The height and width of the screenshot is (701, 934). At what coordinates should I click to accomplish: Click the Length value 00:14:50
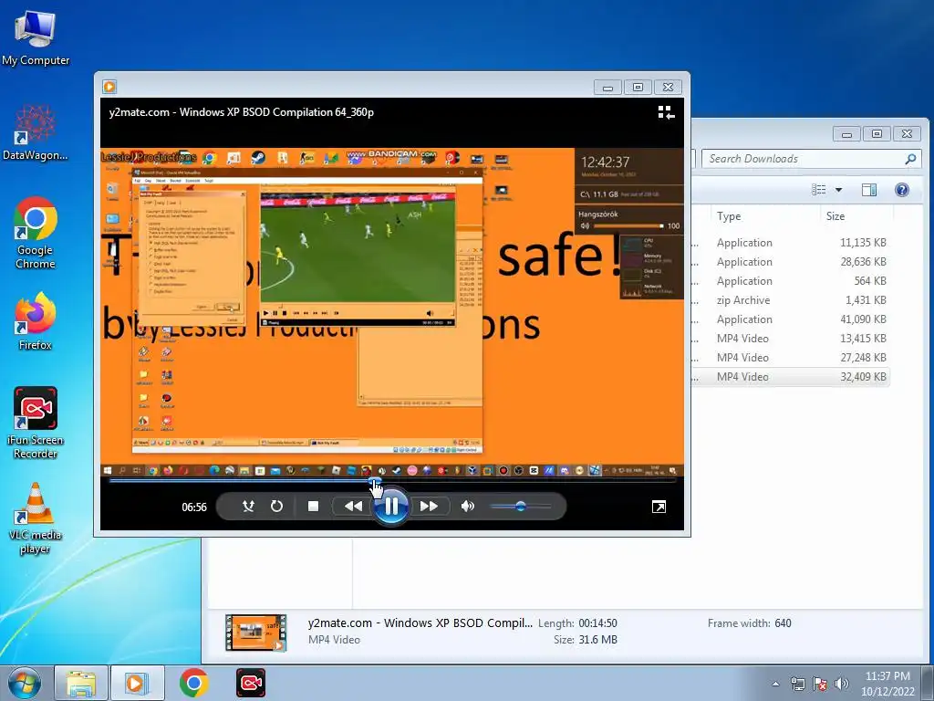[597, 623]
